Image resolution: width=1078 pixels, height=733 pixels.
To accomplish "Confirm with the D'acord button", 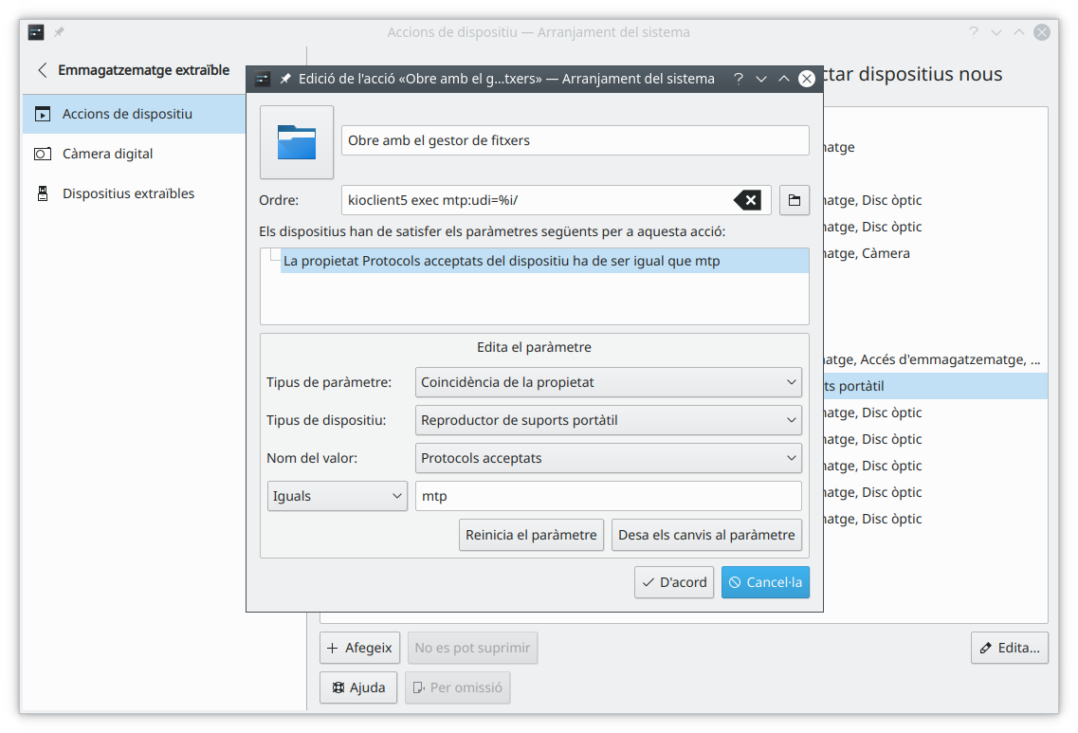I will 674,582.
